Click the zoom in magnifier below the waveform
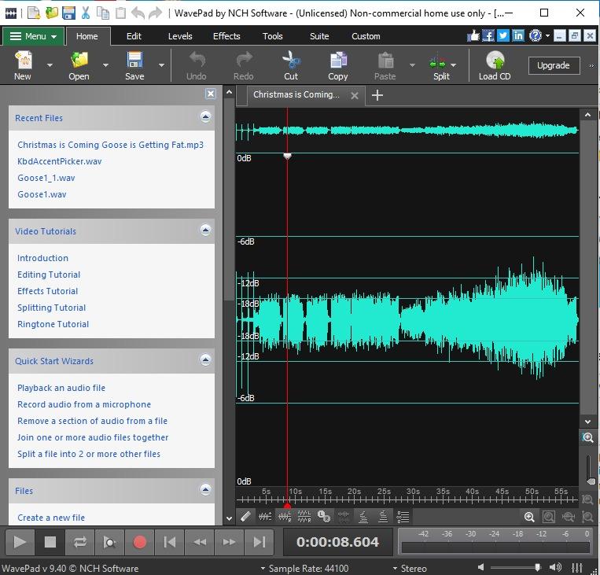Screen dimensions: 600x575 pyautogui.click(x=529, y=517)
